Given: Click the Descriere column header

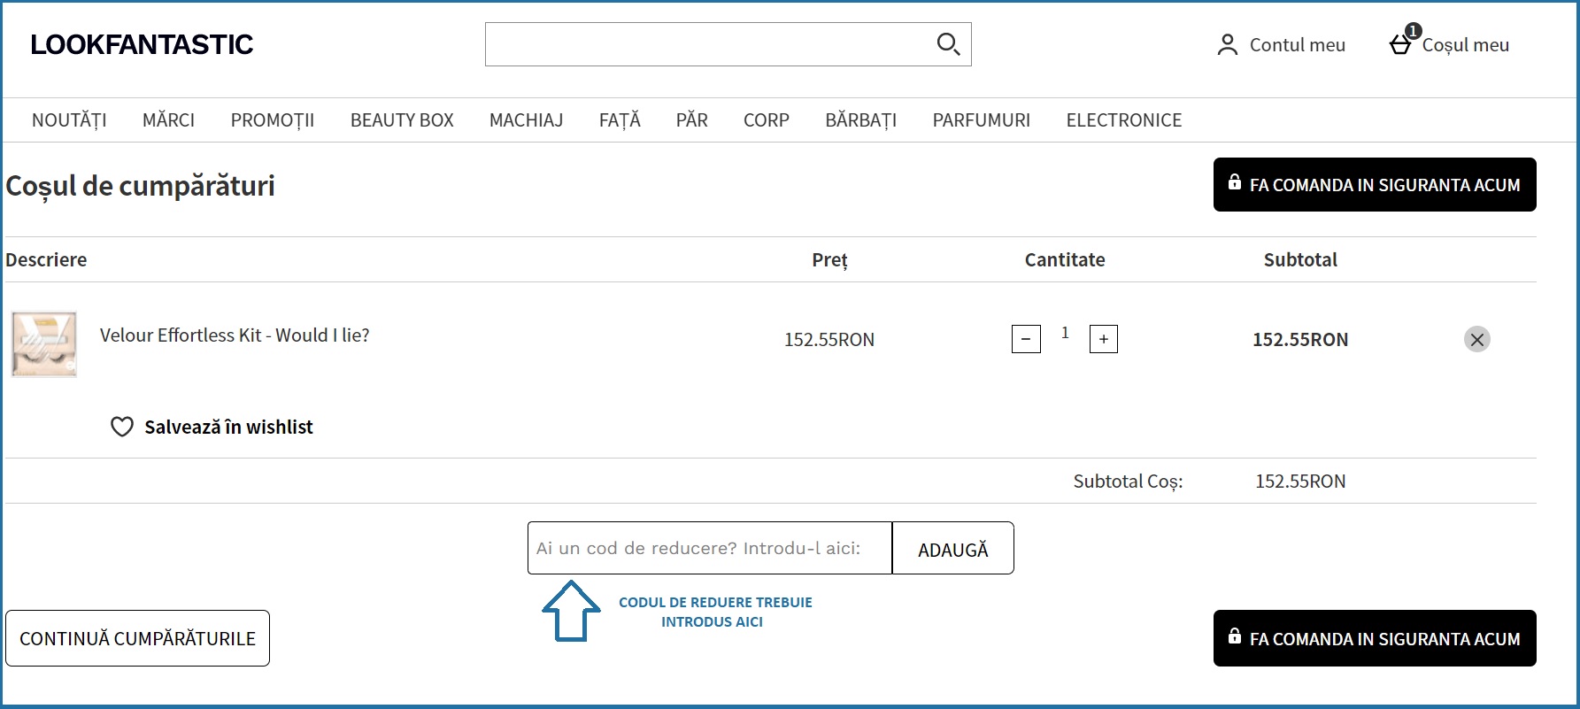Looking at the screenshot, I should (x=46, y=260).
